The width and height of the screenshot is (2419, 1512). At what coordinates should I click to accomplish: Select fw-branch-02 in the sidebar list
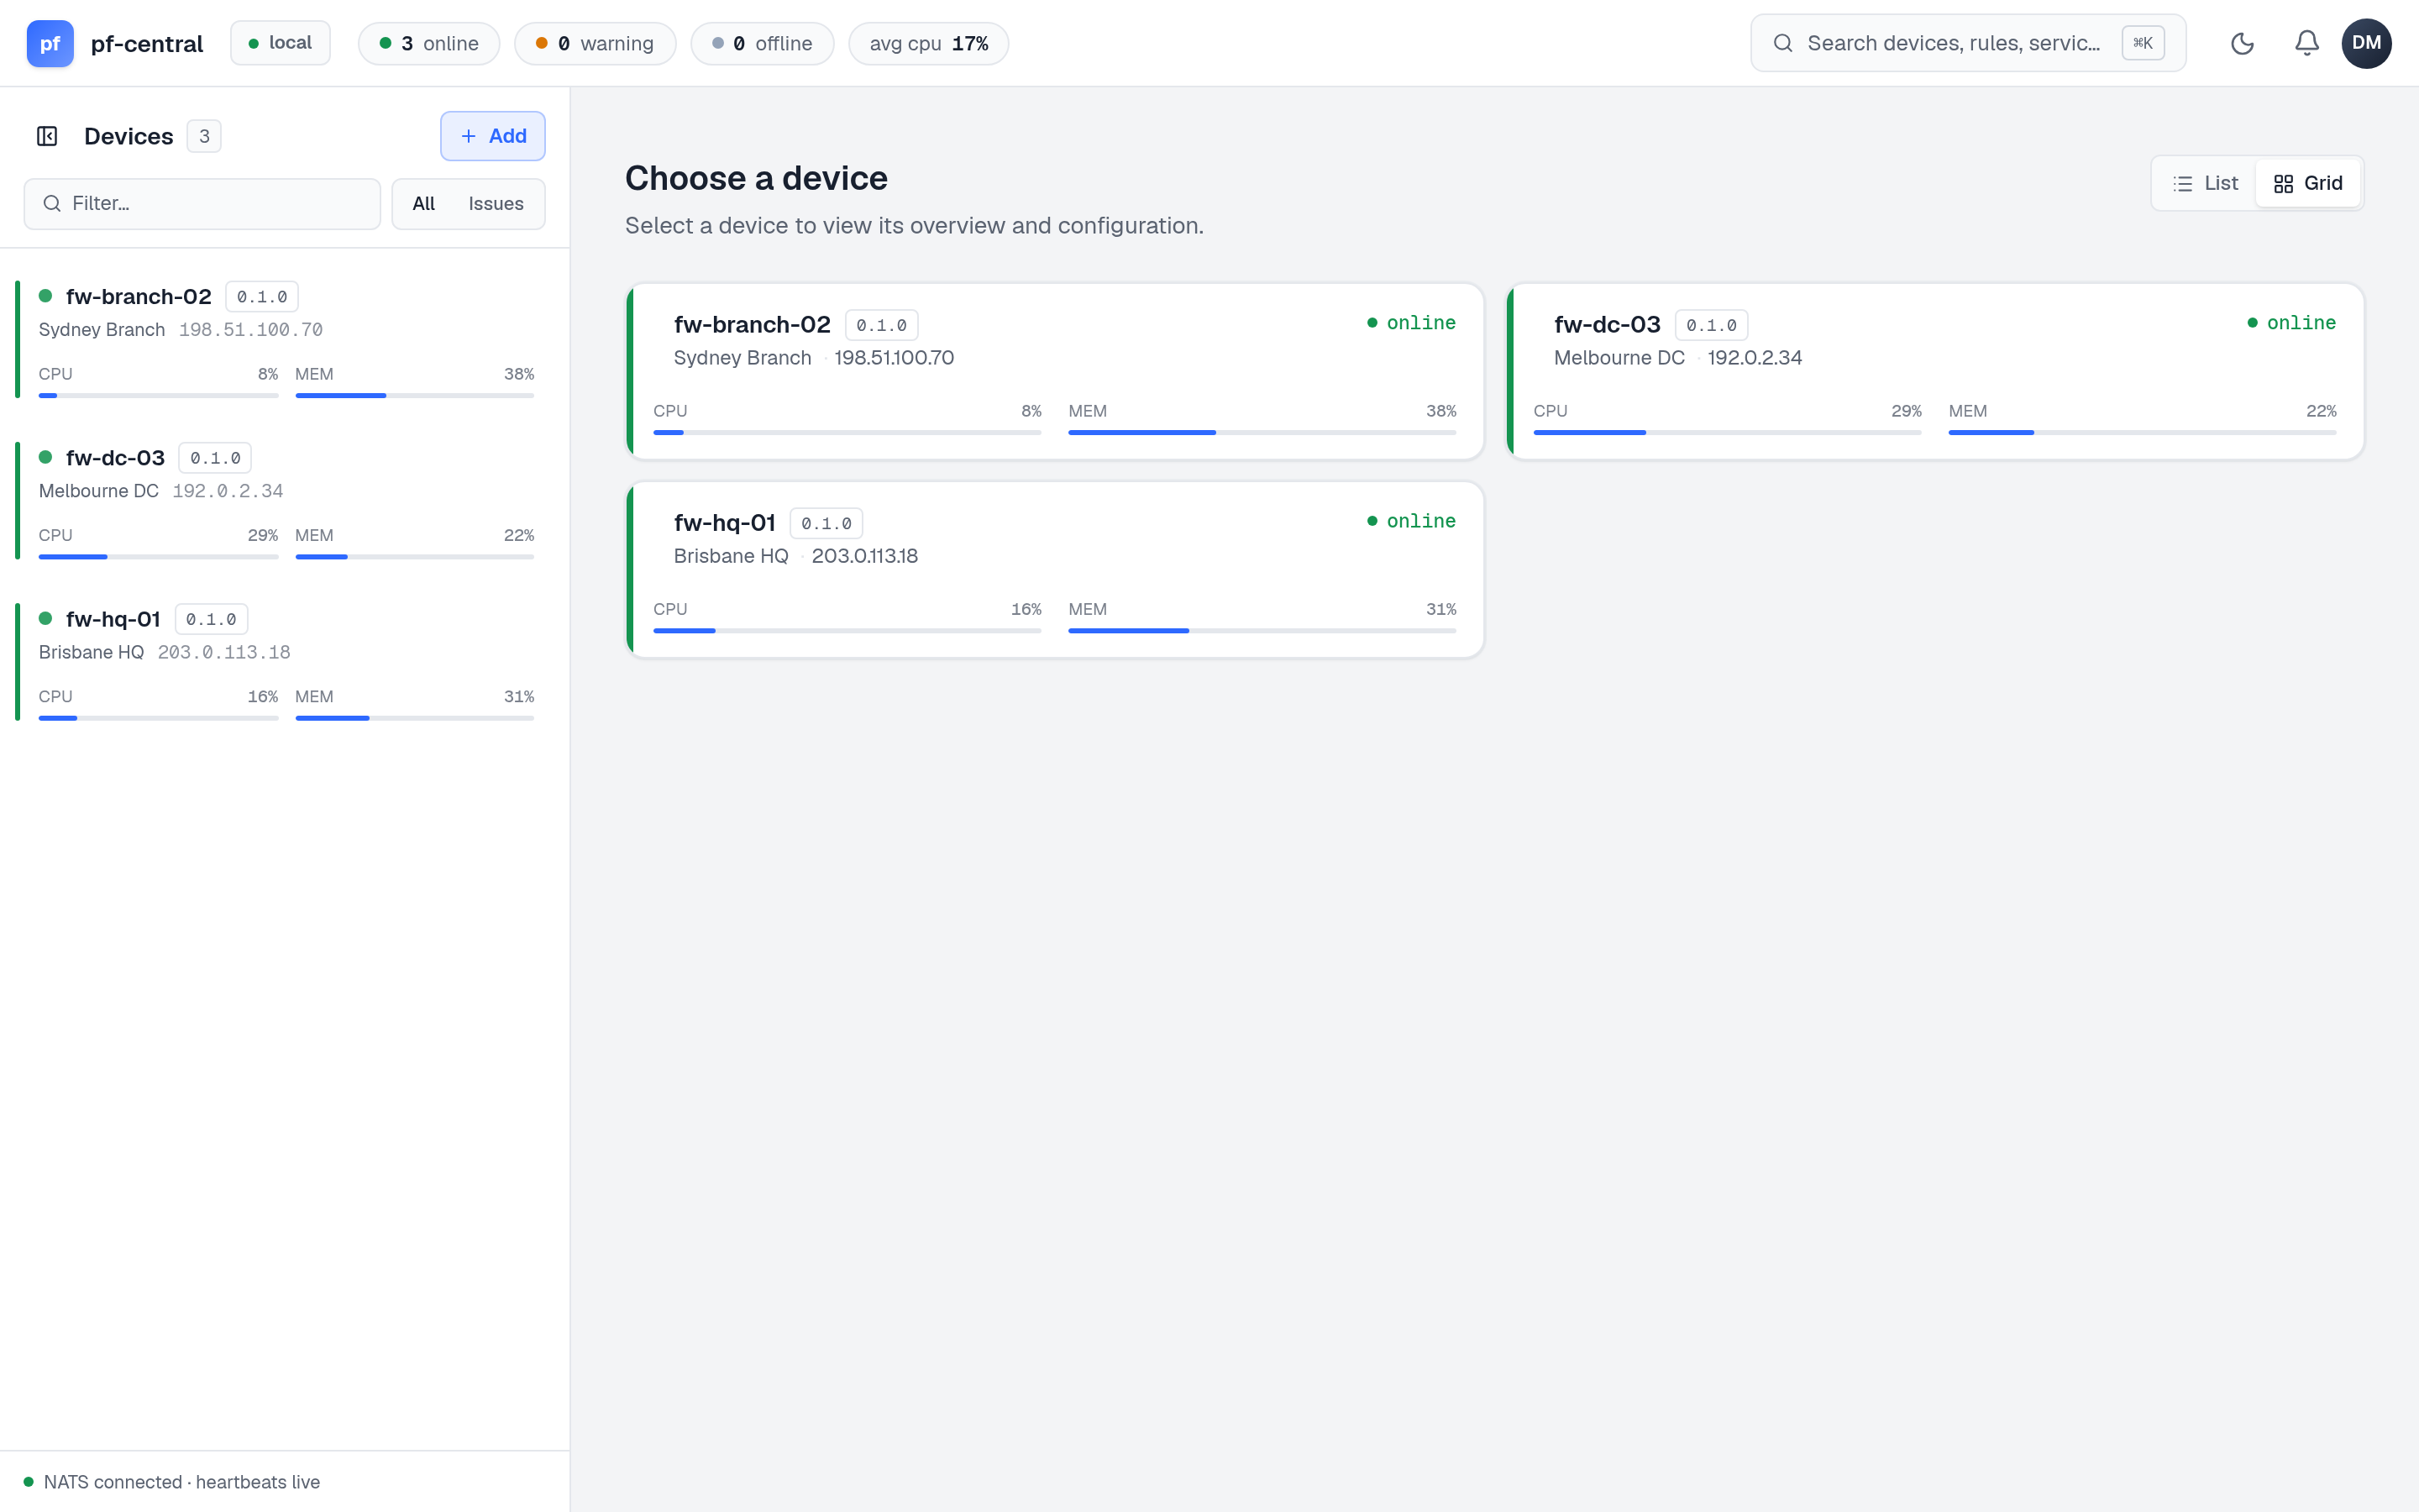285,340
